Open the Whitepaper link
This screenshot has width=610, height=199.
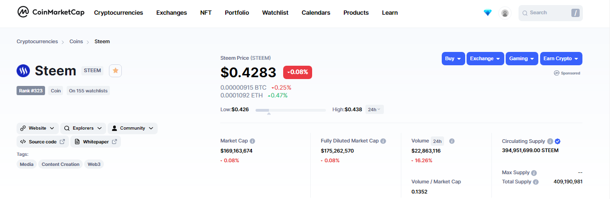(x=96, y=142)
